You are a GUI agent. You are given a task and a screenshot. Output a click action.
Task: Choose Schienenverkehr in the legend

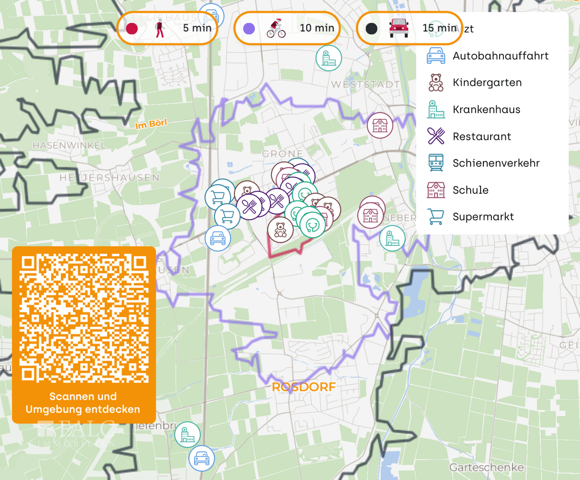[x=483, y=163]
